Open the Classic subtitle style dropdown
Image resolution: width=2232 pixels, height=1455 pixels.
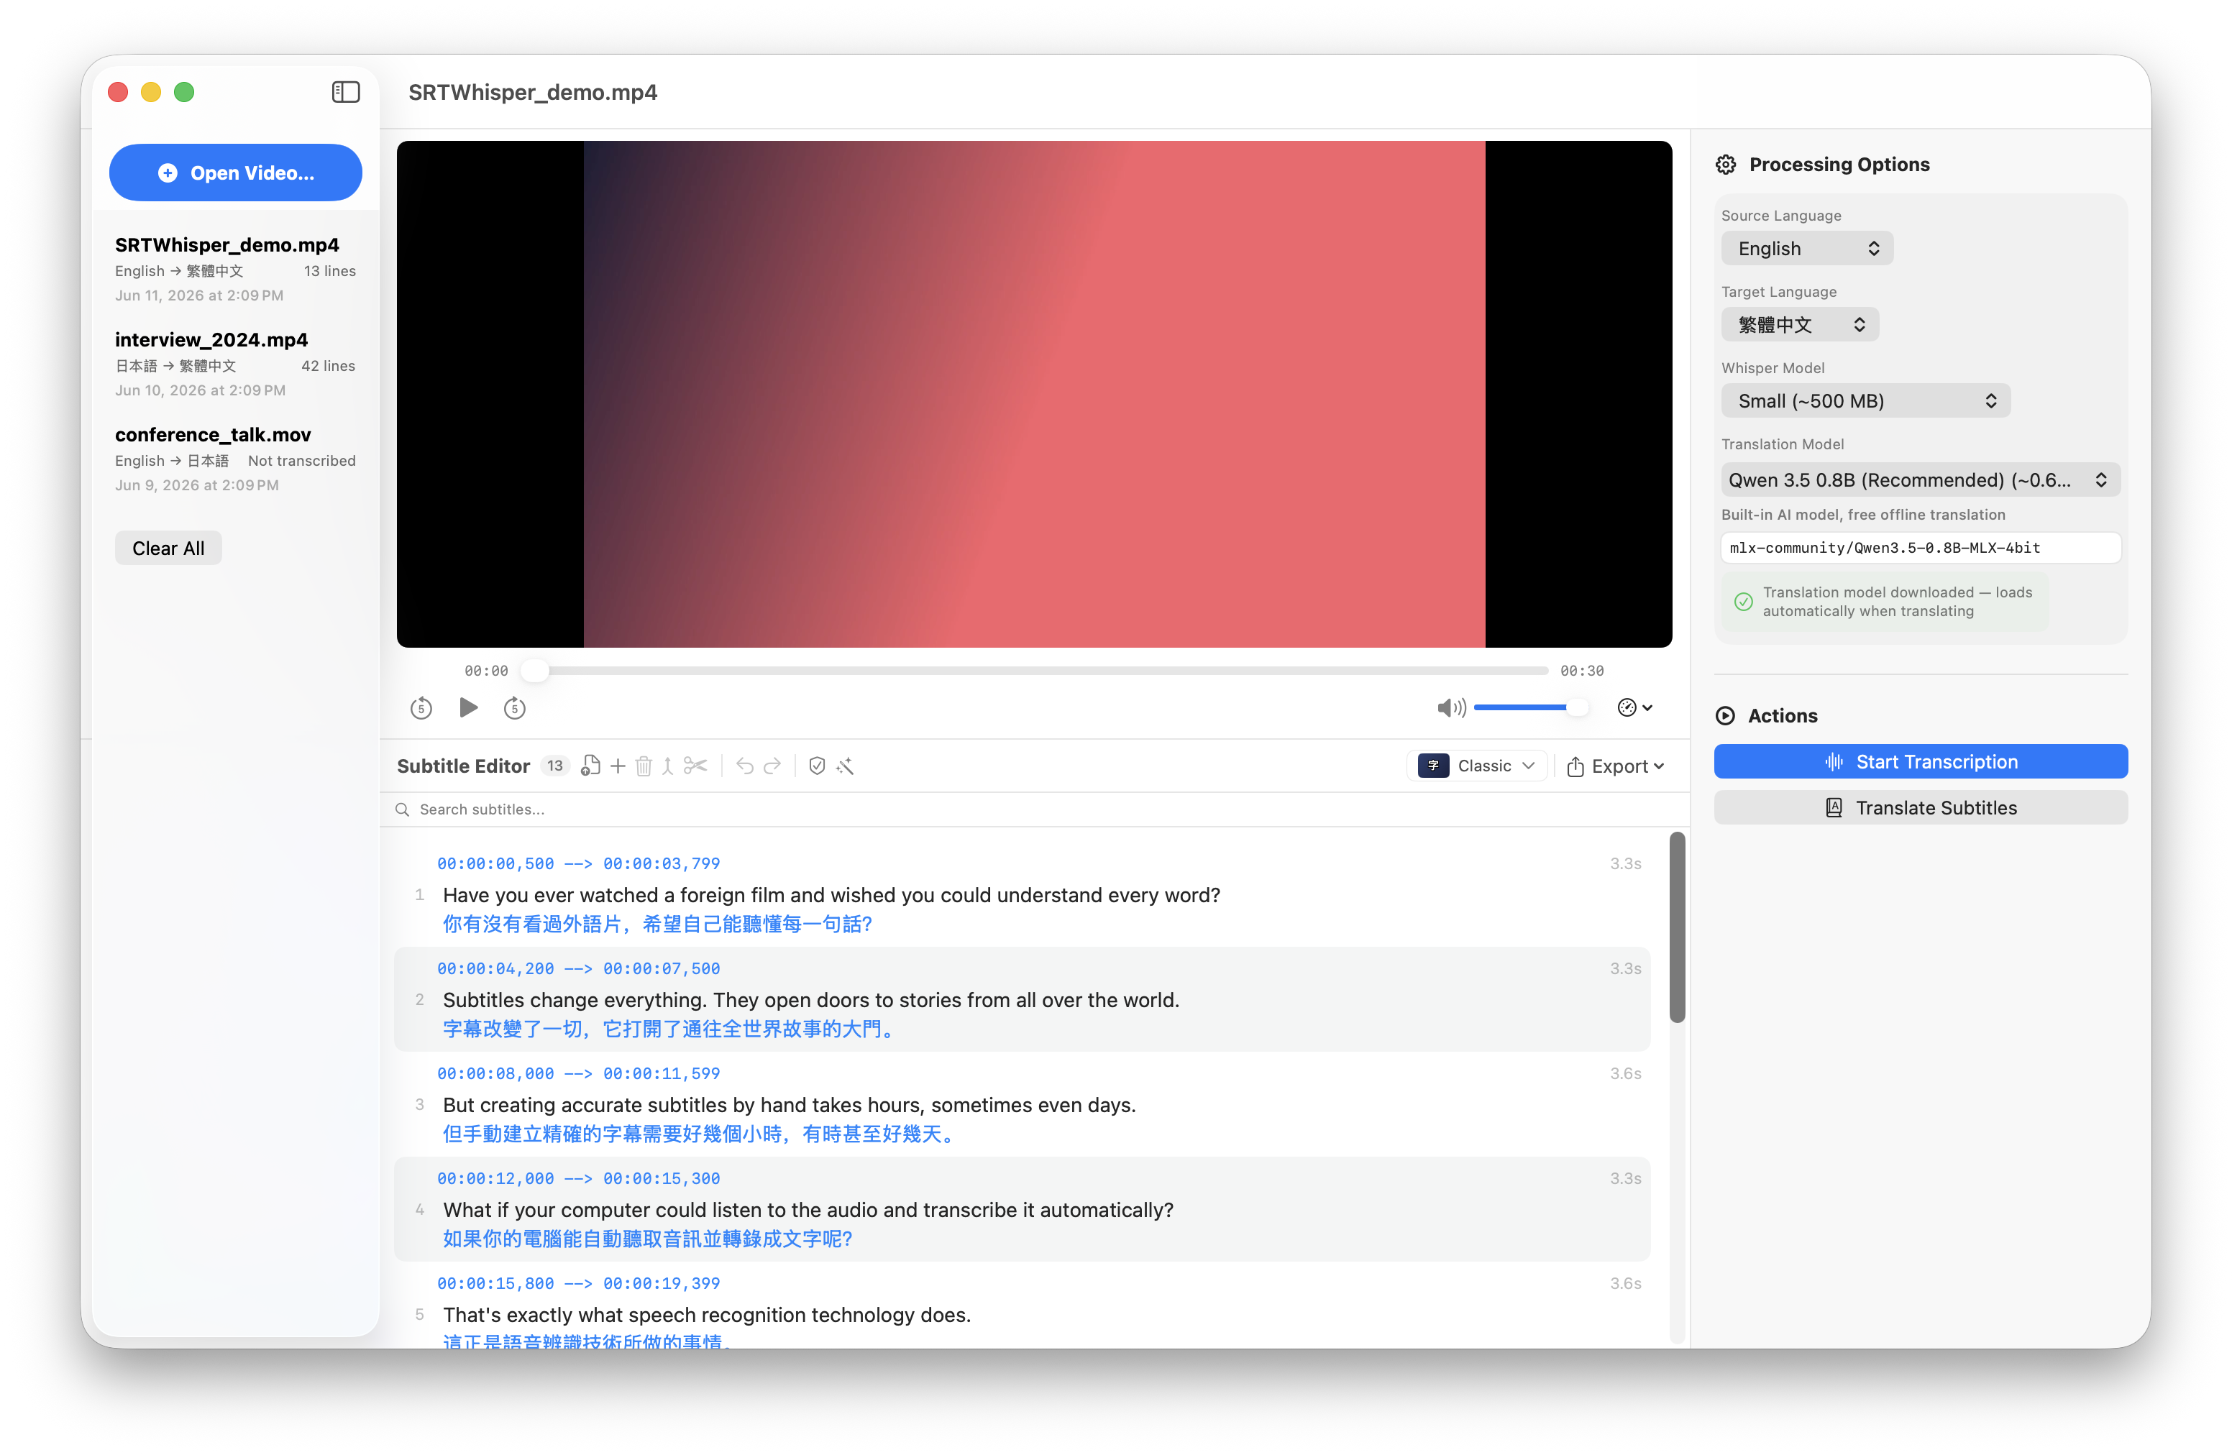1478,766
